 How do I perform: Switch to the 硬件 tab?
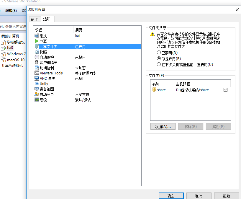pos(35,19)
